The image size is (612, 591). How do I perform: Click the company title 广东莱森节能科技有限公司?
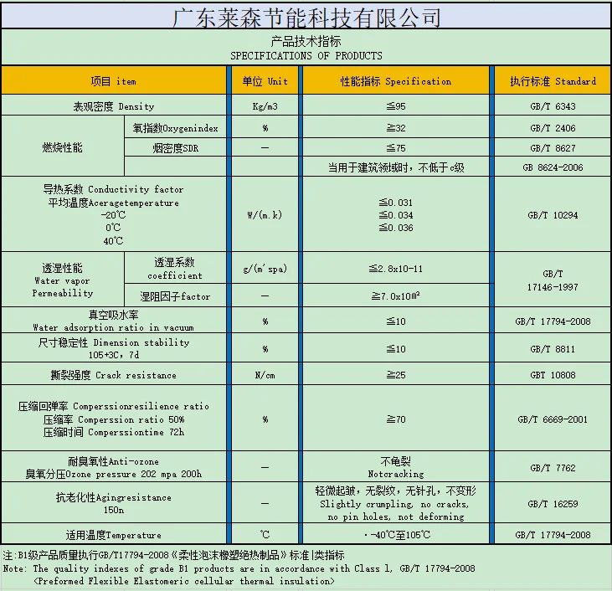tap(306, 16)
